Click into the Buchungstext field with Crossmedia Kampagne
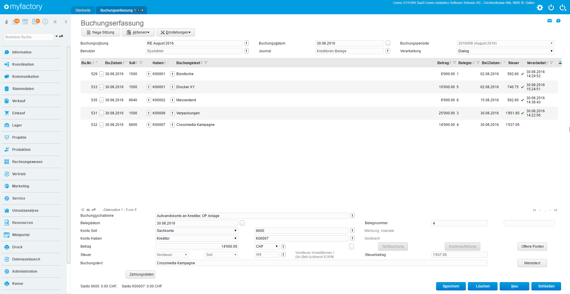This screenshot has width=570, height=294. 321,263
